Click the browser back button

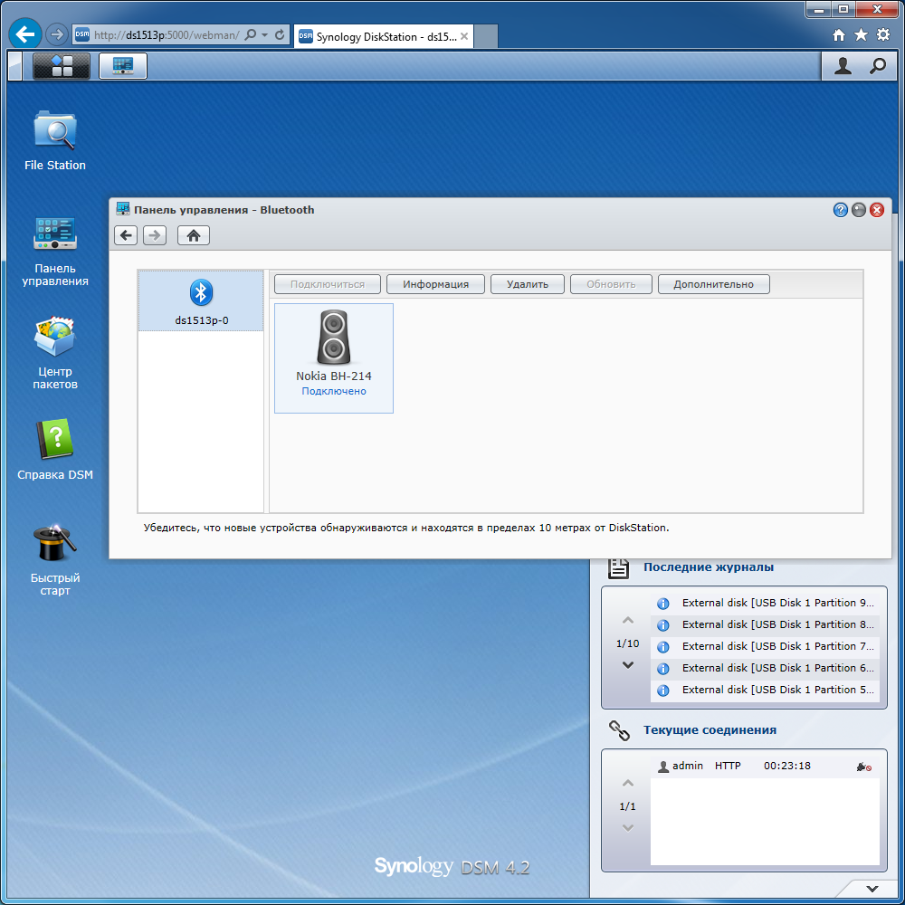click(x=24, y=34)
